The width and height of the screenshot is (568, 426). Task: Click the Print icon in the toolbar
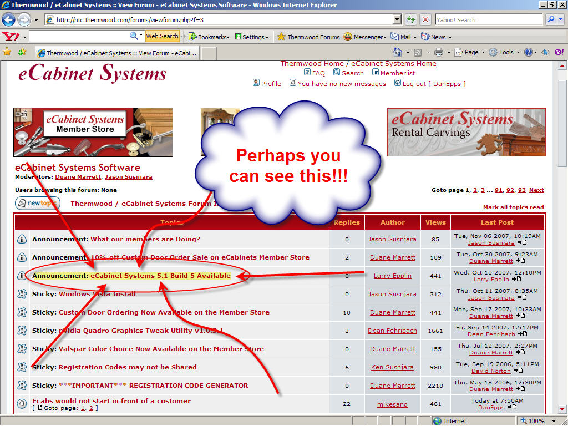click(439, 53)
